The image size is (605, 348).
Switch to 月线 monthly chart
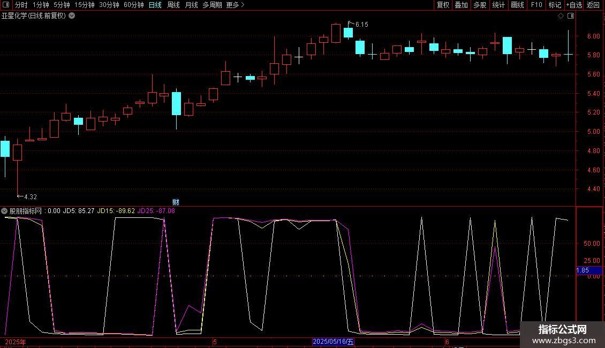(x=191, y=5)
